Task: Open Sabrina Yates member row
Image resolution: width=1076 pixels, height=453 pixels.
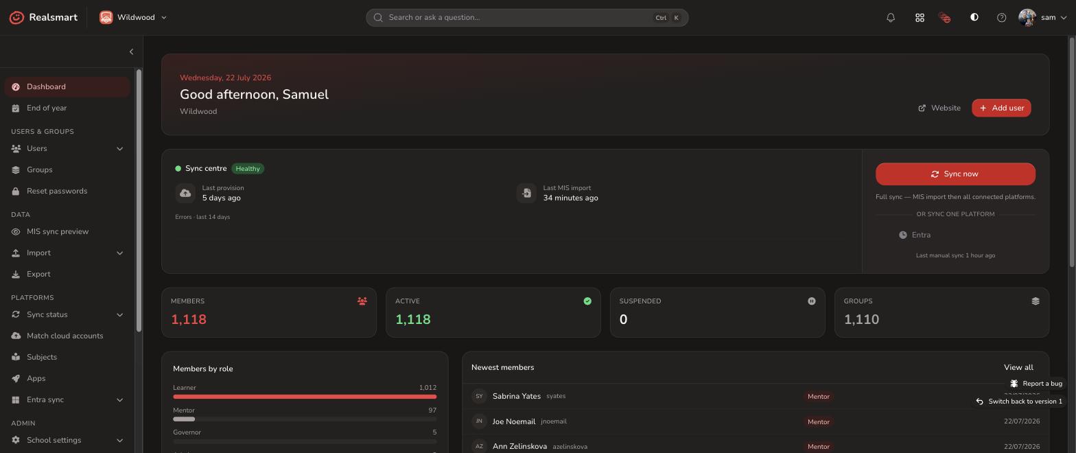Action: click(x=756, y=396)
